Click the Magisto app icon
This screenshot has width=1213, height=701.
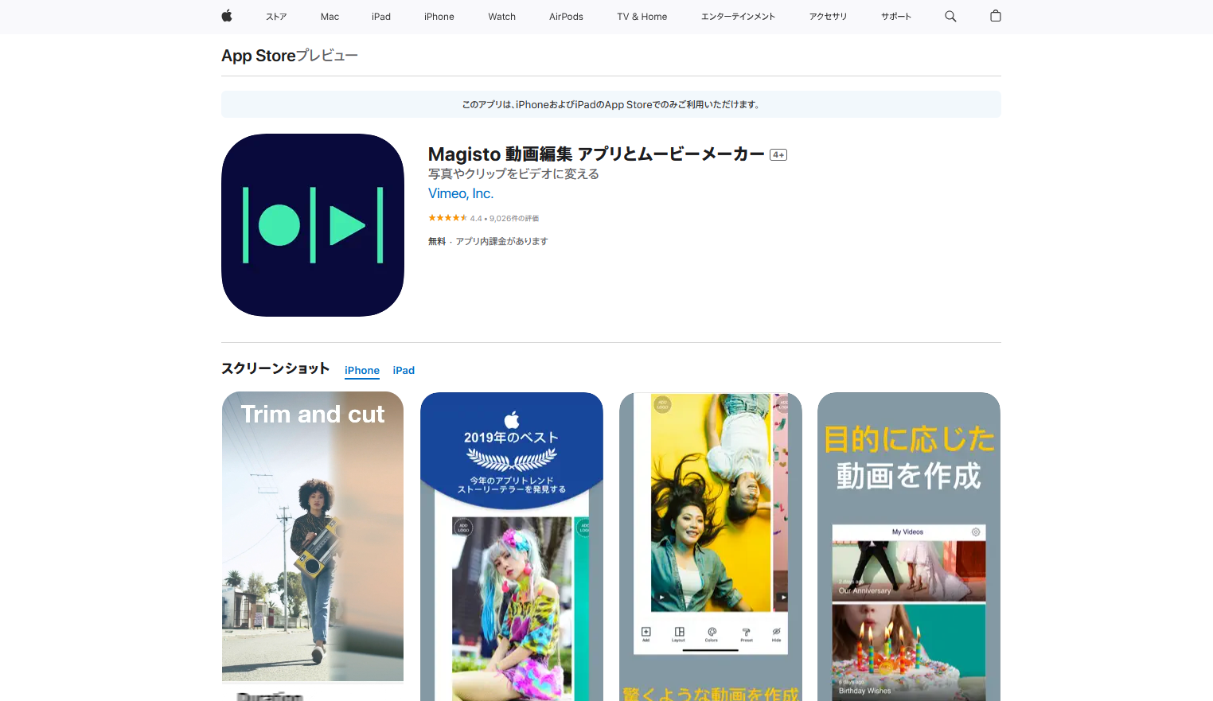click(312, 225)
